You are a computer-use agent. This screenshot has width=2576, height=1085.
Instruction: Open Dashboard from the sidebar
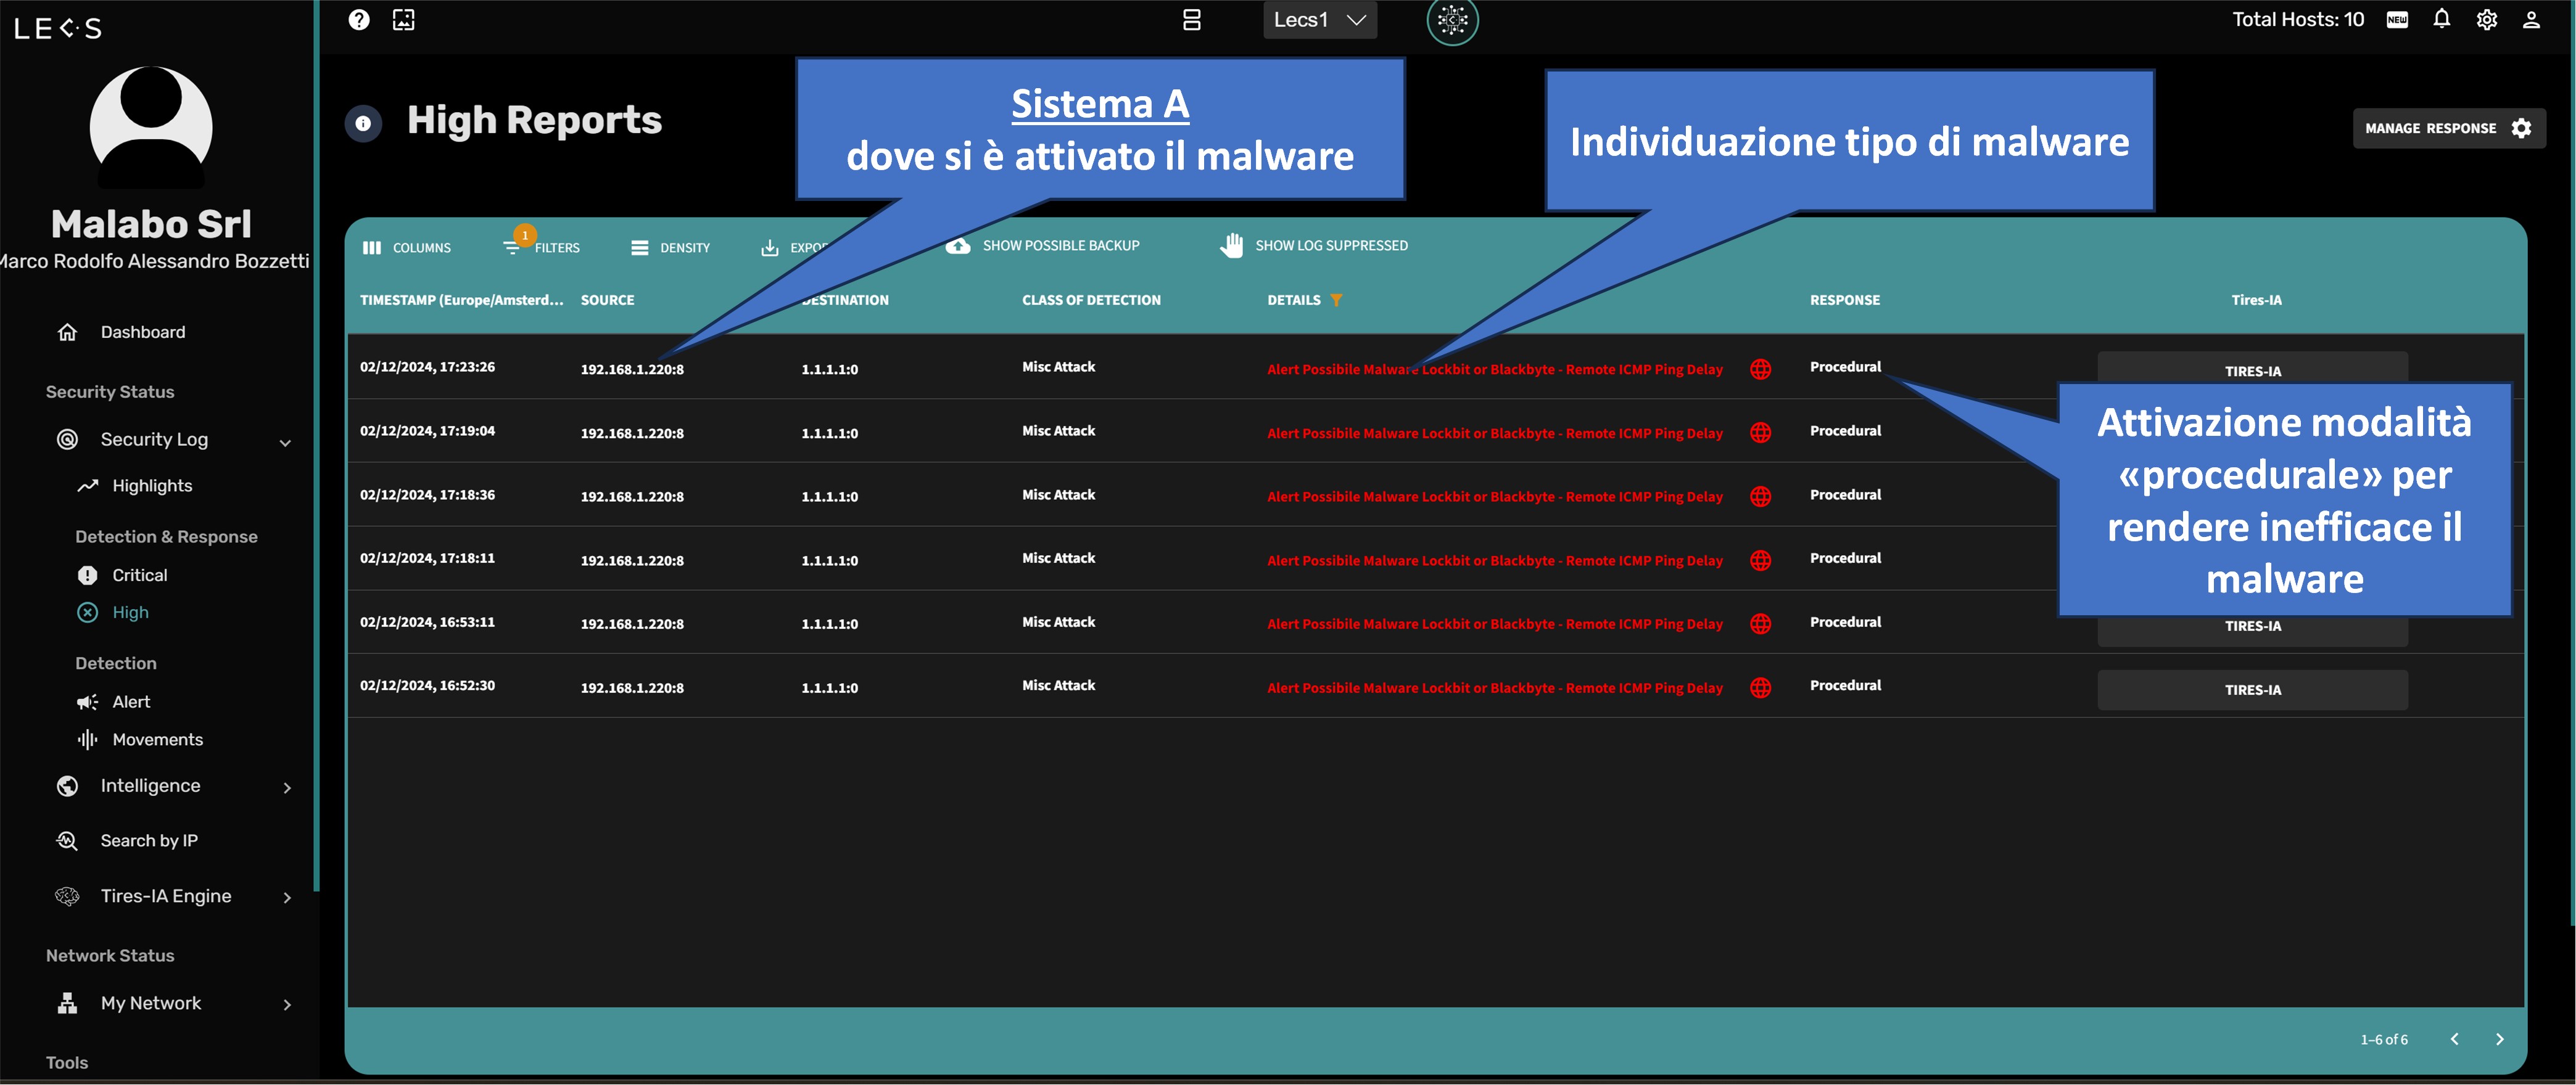[x=142, y=332]
